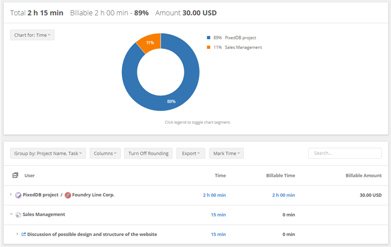Open the Chart for: Time dropdown

32,35
